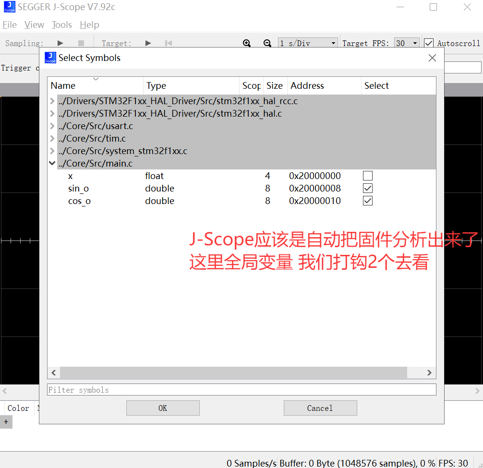Uncheck the select box for sin_o
The image size is (483, 468).
pos(368,188)
